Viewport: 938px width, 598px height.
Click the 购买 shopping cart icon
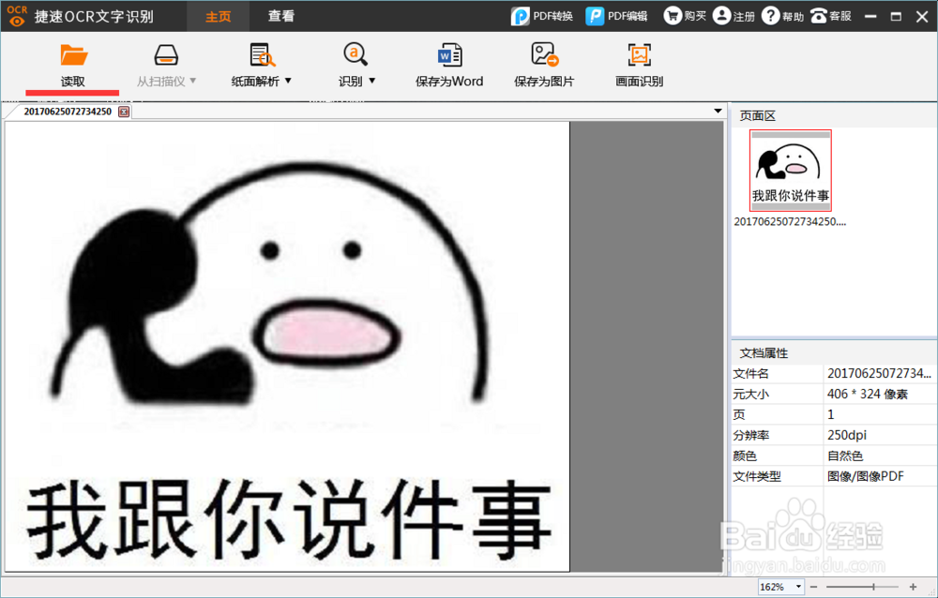click(x=673, y=16)
